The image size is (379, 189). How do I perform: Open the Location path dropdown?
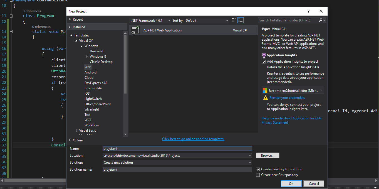click(250, 156)
